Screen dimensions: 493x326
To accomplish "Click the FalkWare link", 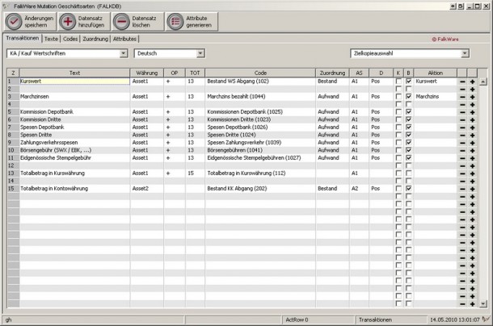I will coord(446,38).
